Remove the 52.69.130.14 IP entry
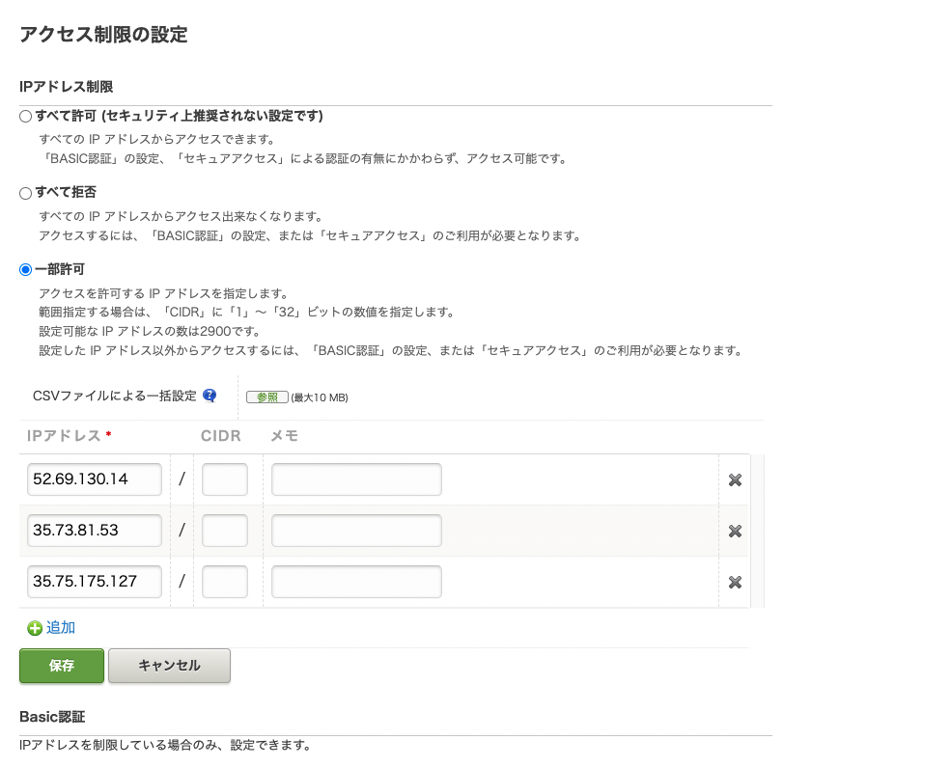Image resolution: width=951 pixels, height=767 pixels. click(x=735, y=479)
